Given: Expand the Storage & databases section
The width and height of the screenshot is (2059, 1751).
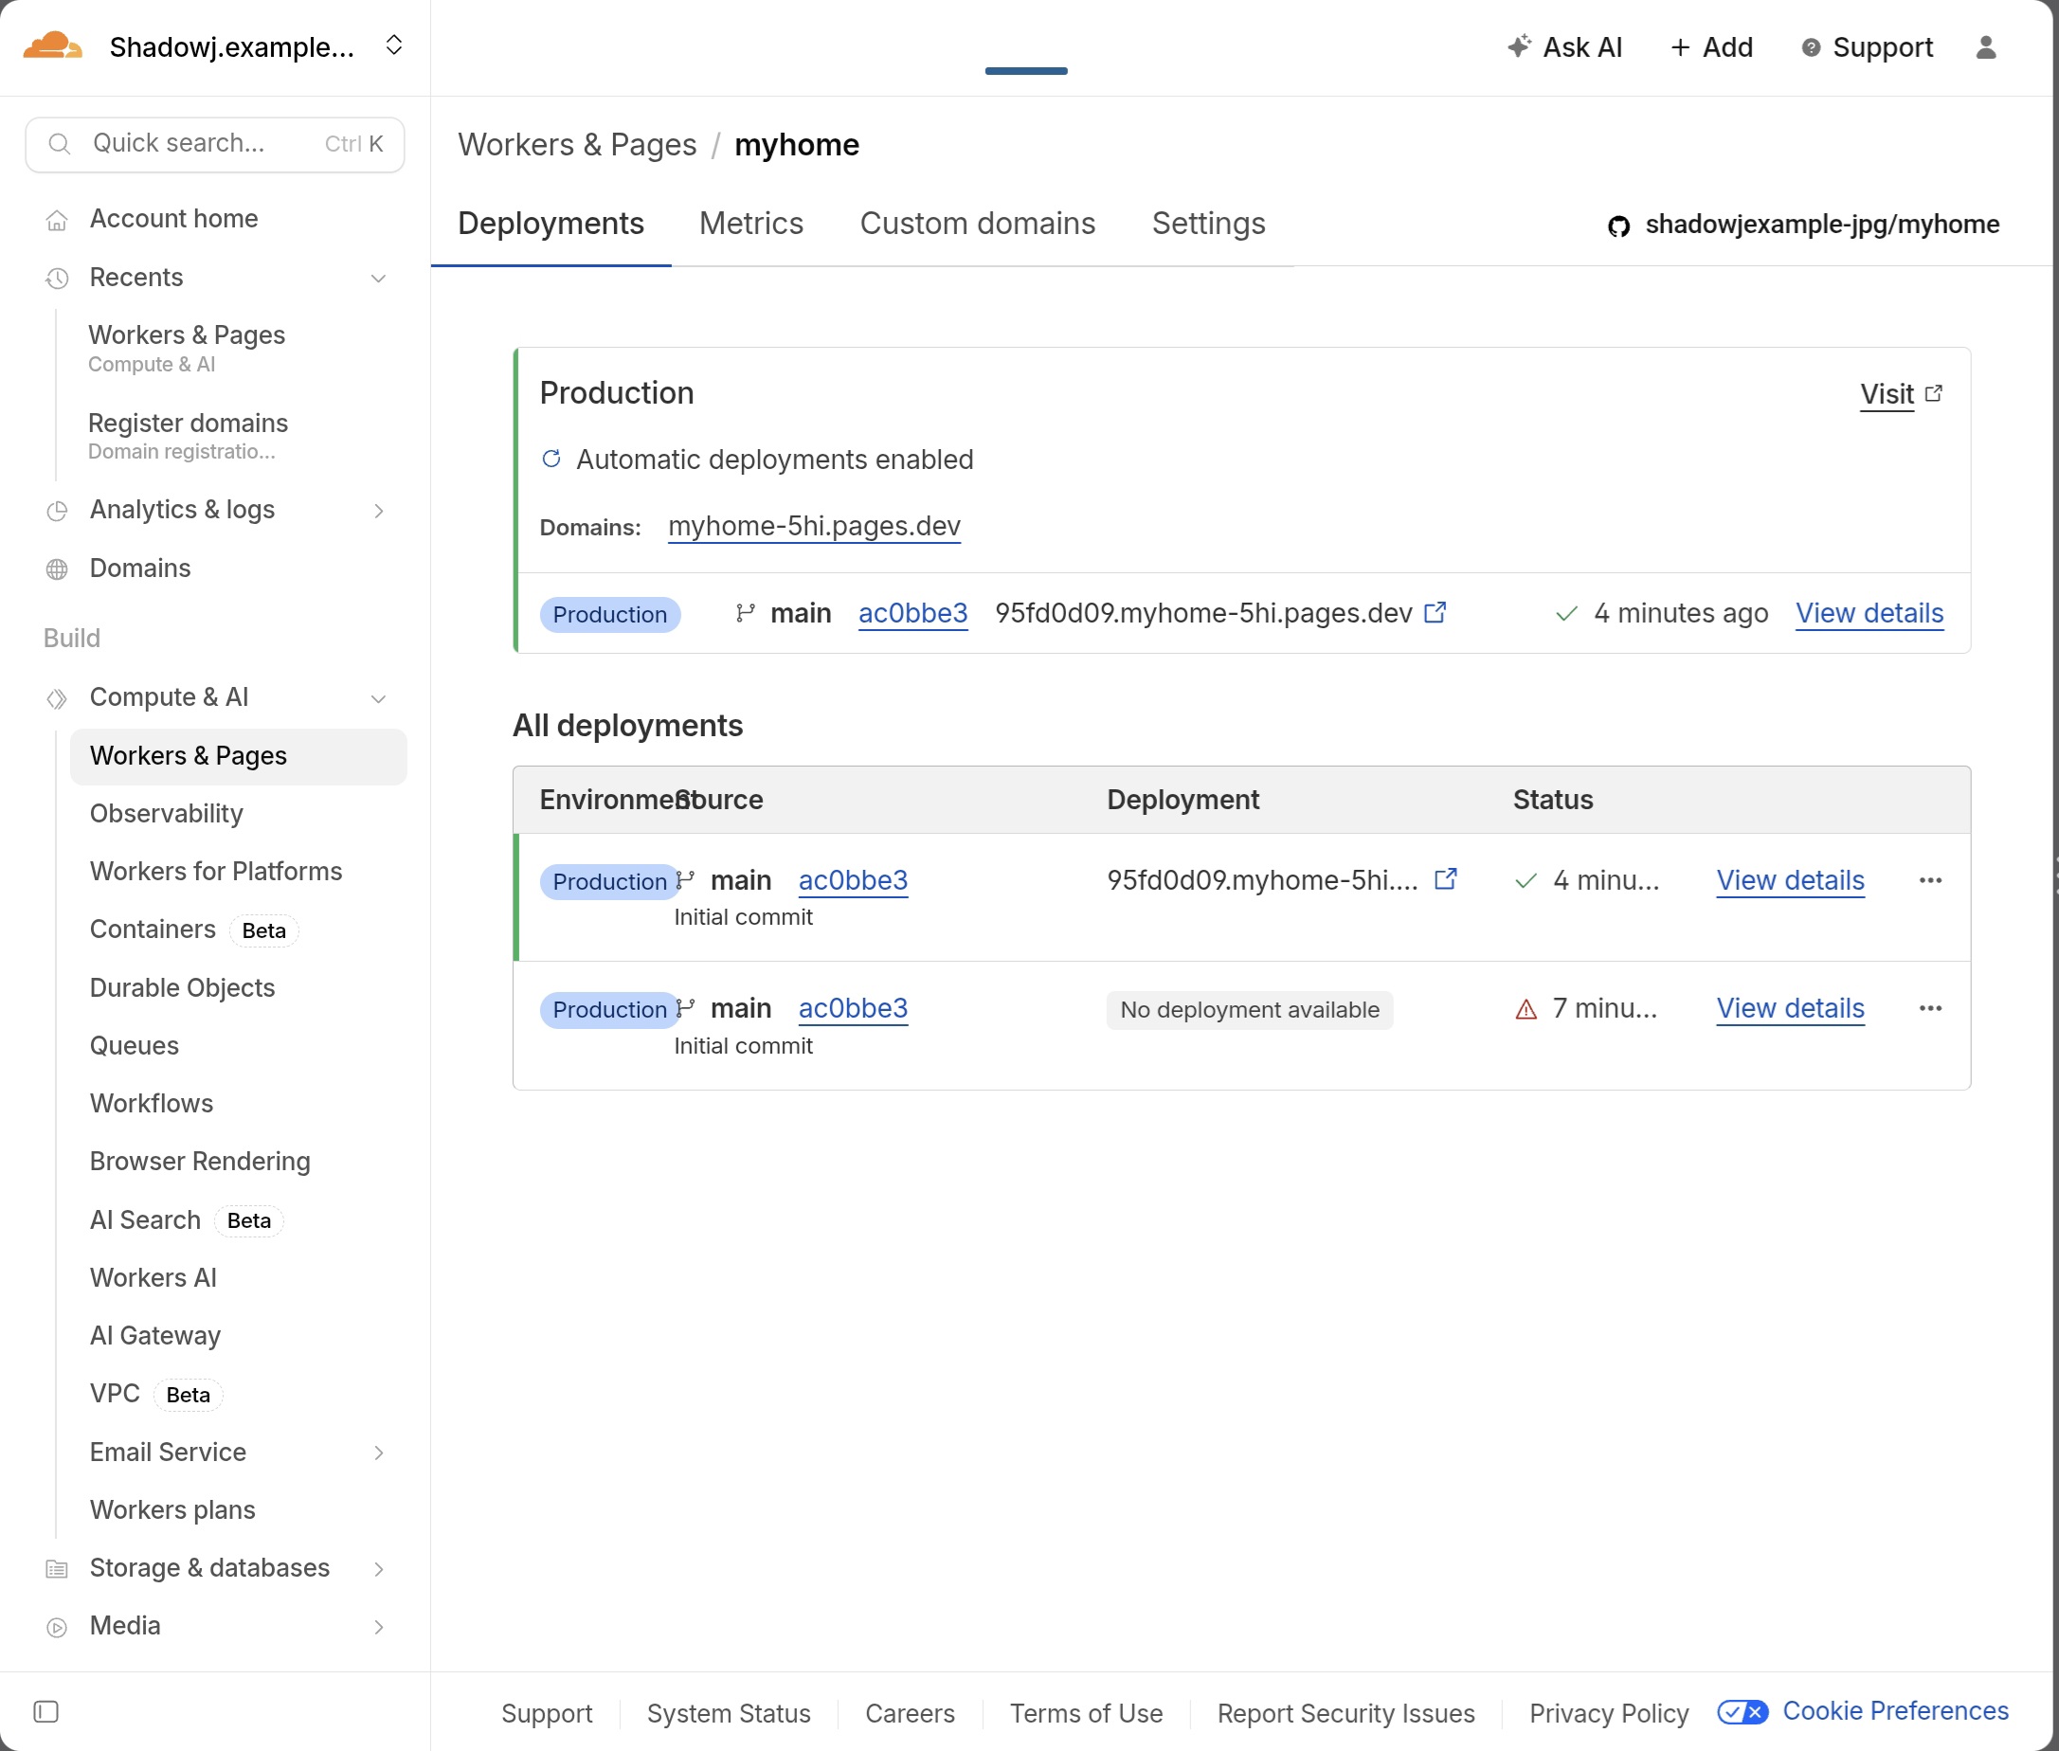Looking at the screenshot, I should click(x=378, y=1568).
